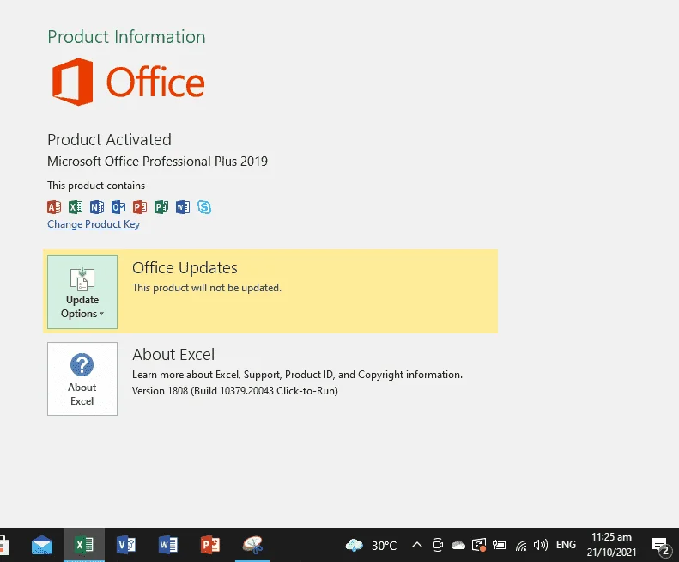Open the Snipping Tool in the taskbar
The height and width of the screenshot is (562, 679).
tap(252, 545)
